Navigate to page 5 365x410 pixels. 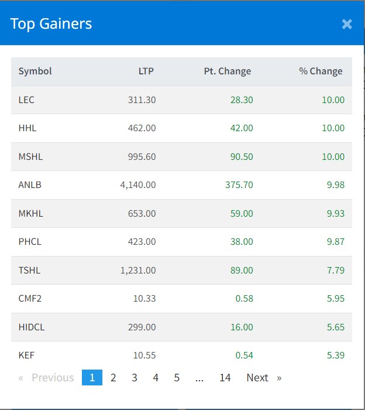tap(177, 378)
